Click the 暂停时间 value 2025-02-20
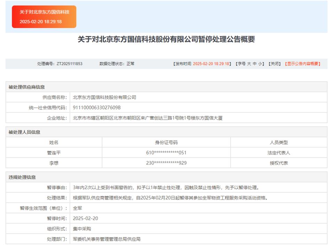Viewport: 334px width, 251px height. coord(86,218)
